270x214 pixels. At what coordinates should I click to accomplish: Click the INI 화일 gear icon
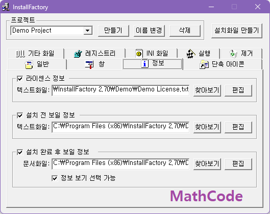139,54
